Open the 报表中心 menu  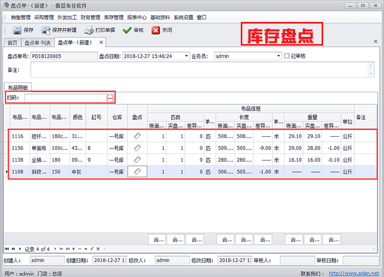point(135,17)
